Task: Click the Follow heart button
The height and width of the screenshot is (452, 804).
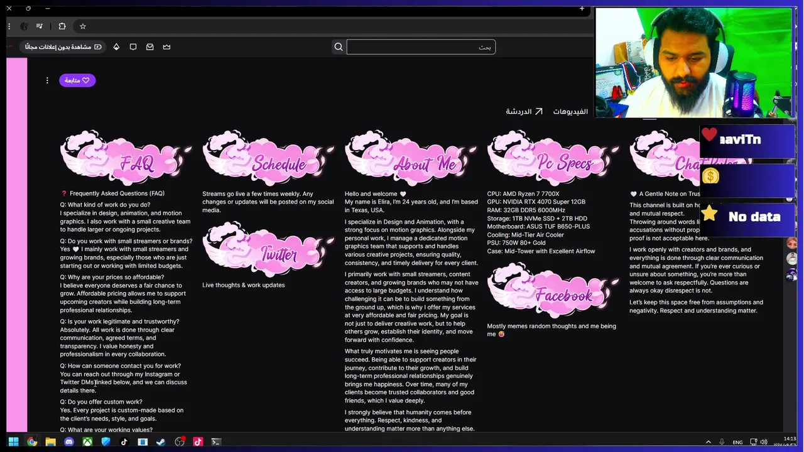Action: tap(77, 80)
